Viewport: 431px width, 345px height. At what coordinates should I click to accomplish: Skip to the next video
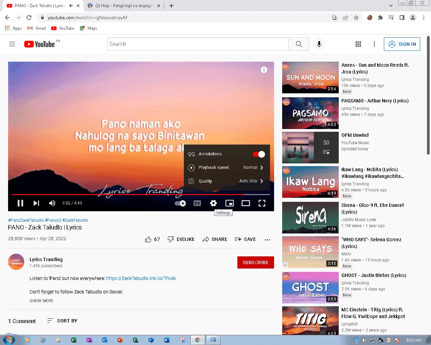(36, 203)
